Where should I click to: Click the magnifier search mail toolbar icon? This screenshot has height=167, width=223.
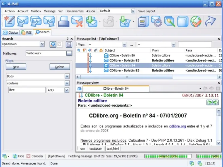[169, 21]
